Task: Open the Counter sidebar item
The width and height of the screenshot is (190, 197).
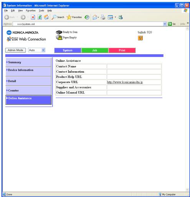Action: coord(28,90)
